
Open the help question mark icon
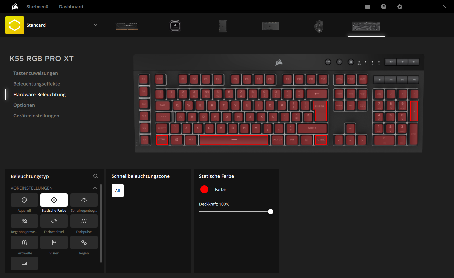(x=384, y=7)
